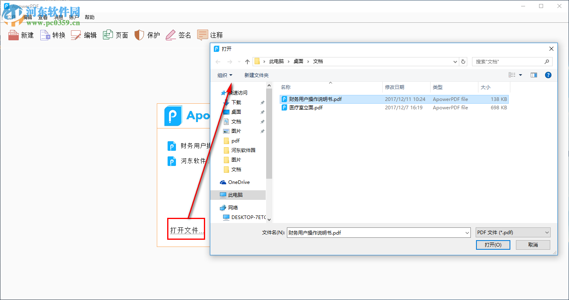
Task: Open the 页面 (Pages) tool
Action: (x=115, y=35)
